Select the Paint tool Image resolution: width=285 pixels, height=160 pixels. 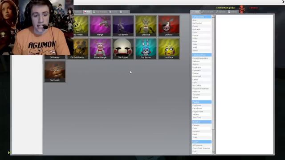coord(202,134)
